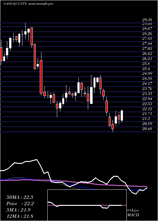Click the 27.44 price axis label
Screen dimensions: 158x221
148,44
